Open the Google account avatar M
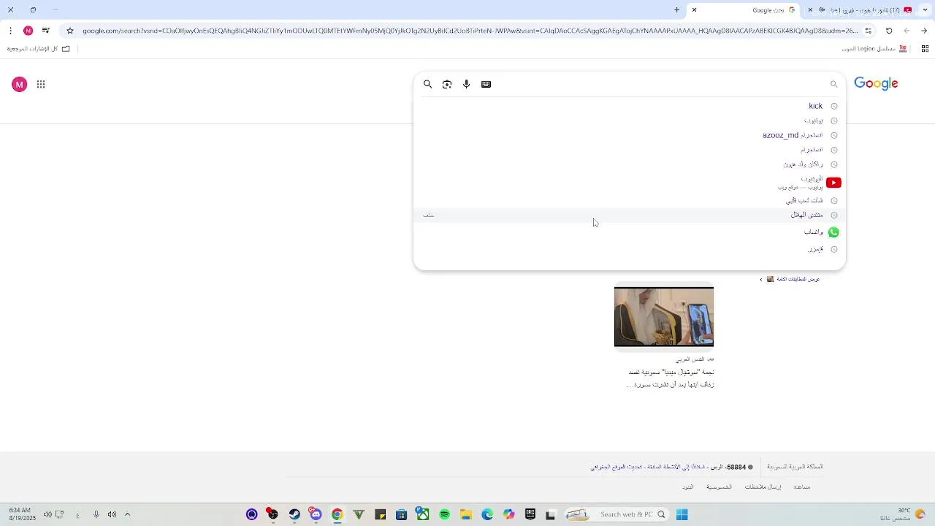935x526 pixels. [x=20, y=85]
